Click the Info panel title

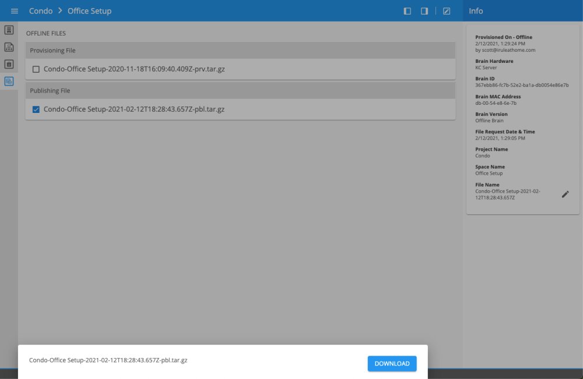[476, 11]
